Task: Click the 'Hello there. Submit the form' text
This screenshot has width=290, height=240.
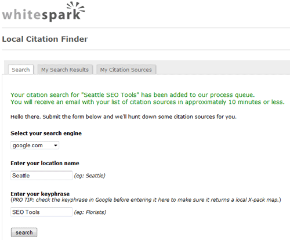Action: (124, 117)
